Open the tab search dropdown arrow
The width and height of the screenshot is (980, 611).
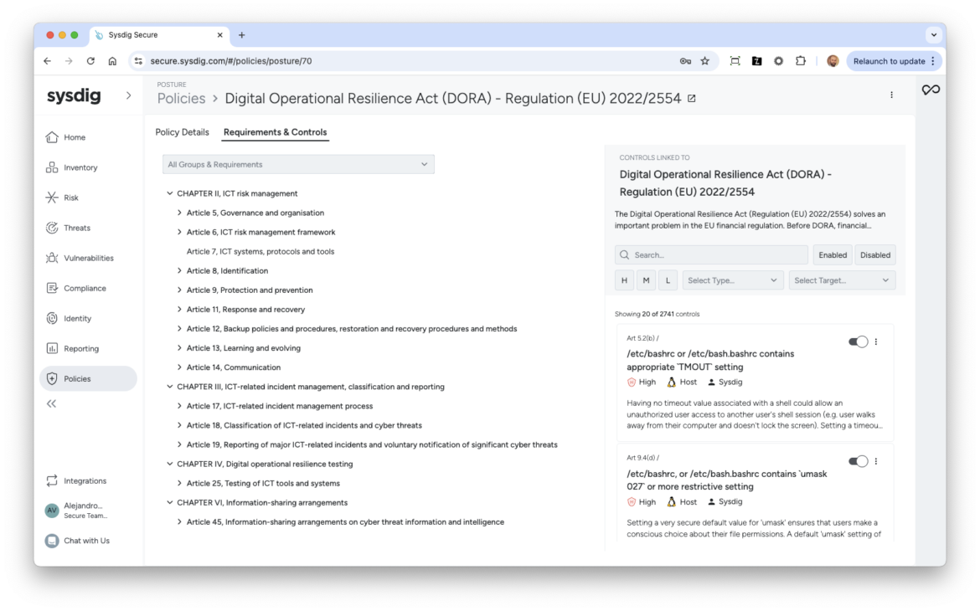point(934,35)
